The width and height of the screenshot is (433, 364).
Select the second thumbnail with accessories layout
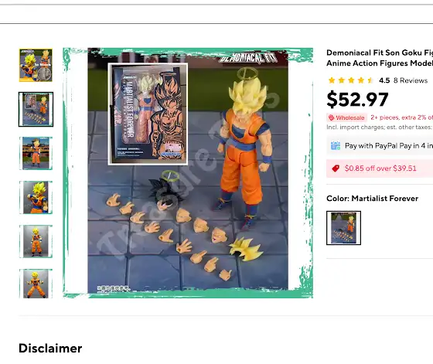(36, 109)
